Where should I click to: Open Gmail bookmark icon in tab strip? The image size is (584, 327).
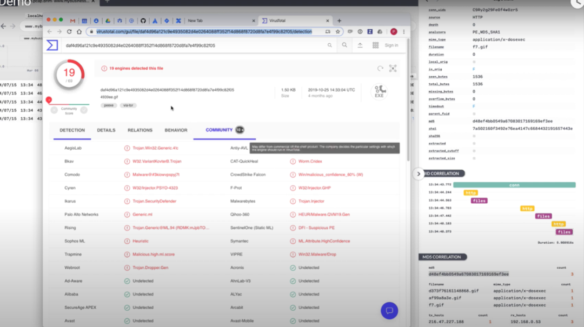[x=72, y=21]
